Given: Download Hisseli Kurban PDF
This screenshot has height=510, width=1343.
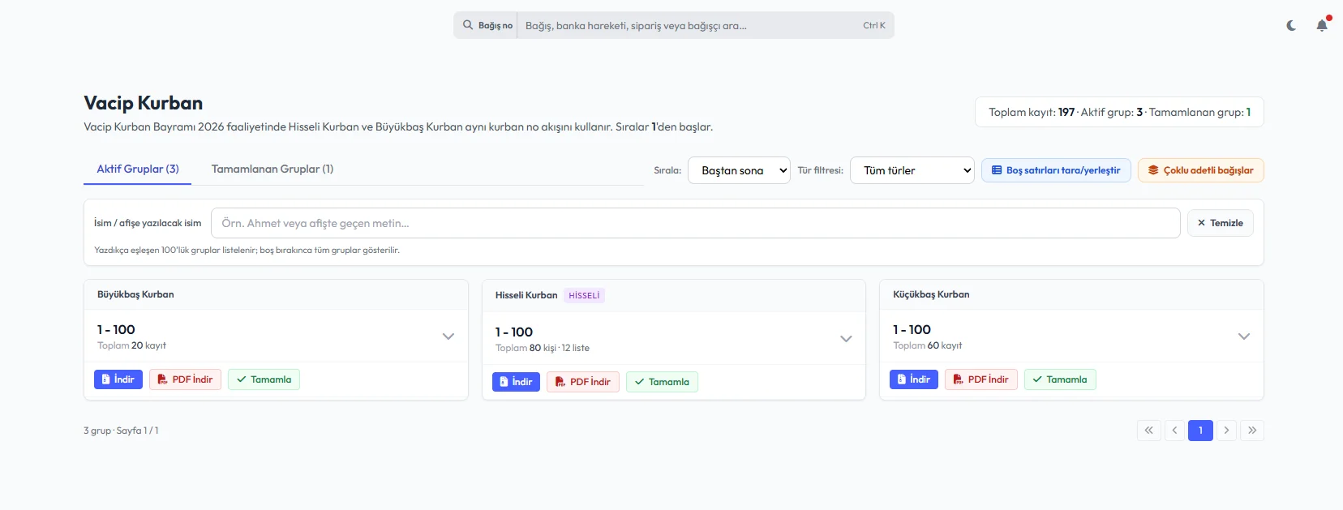Looking at the screenshot, I should (x=583, y=382).
